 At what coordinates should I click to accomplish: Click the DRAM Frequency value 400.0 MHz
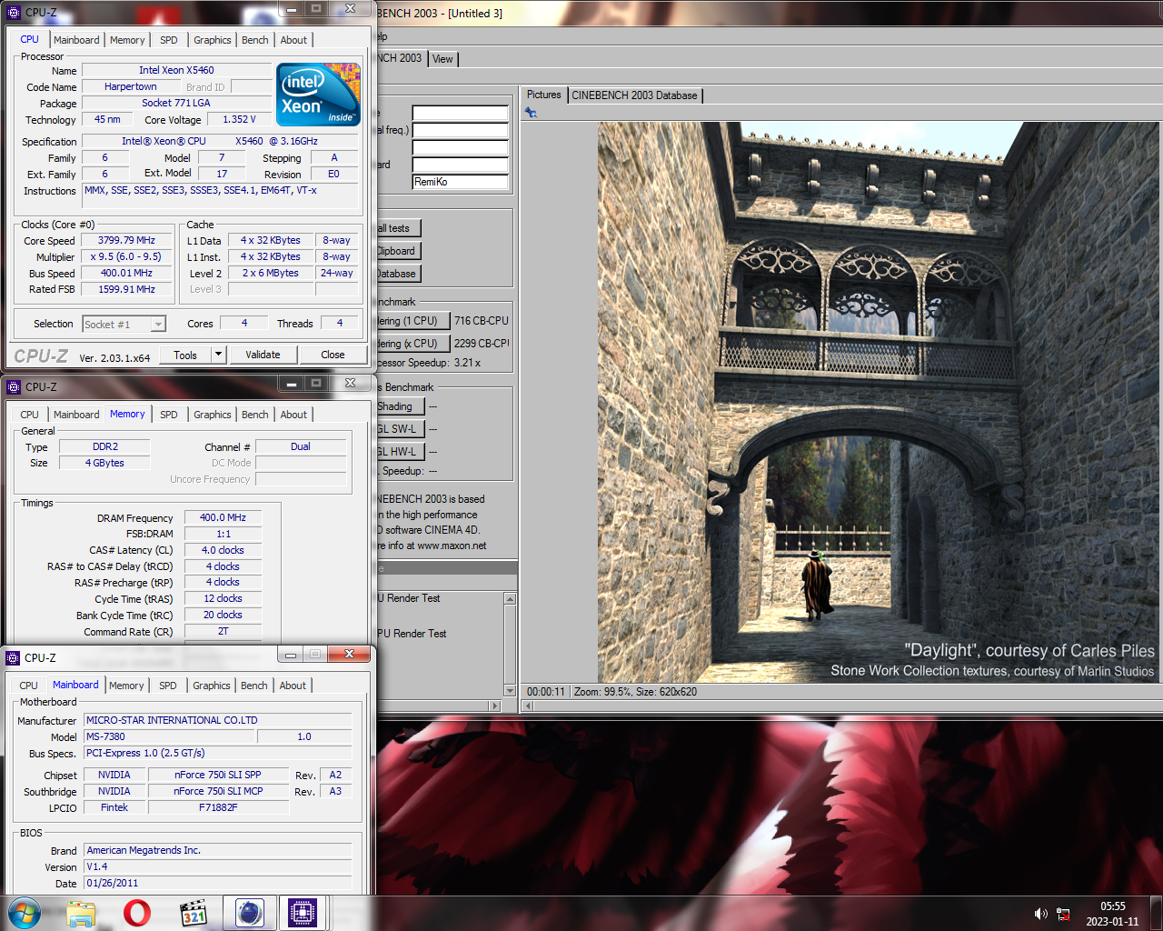223,517
